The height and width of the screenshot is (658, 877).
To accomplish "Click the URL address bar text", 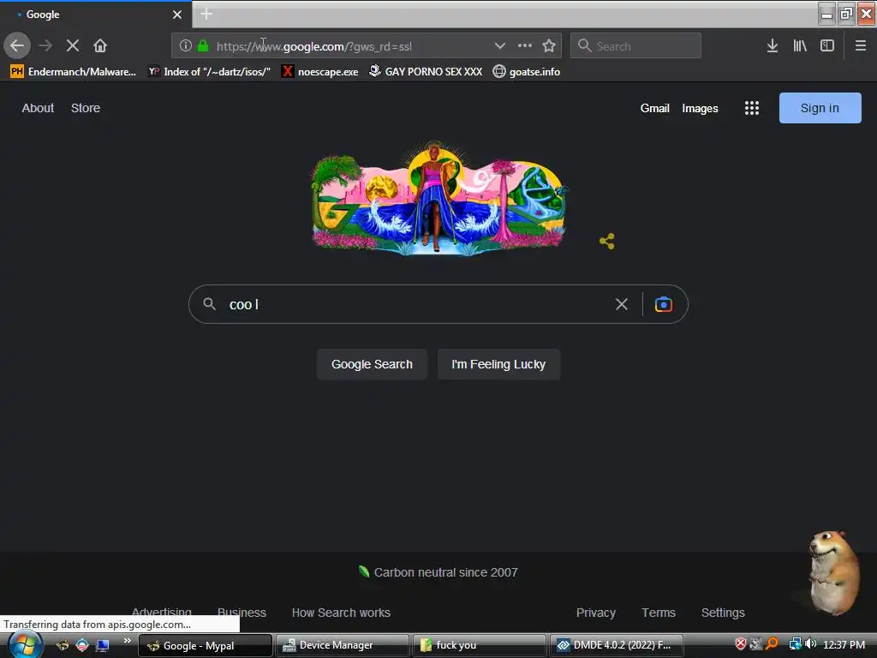I will 313,46.
